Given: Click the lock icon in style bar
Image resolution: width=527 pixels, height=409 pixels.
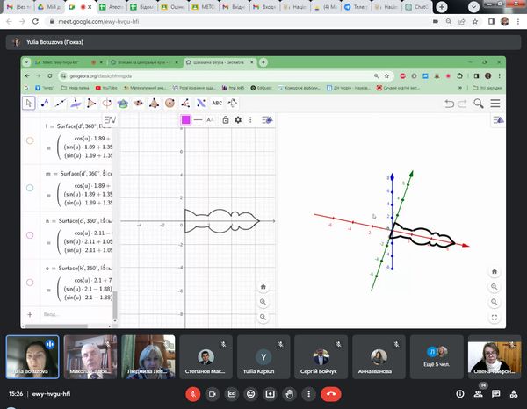Looking at the screenshot, I should pos(226,120).
